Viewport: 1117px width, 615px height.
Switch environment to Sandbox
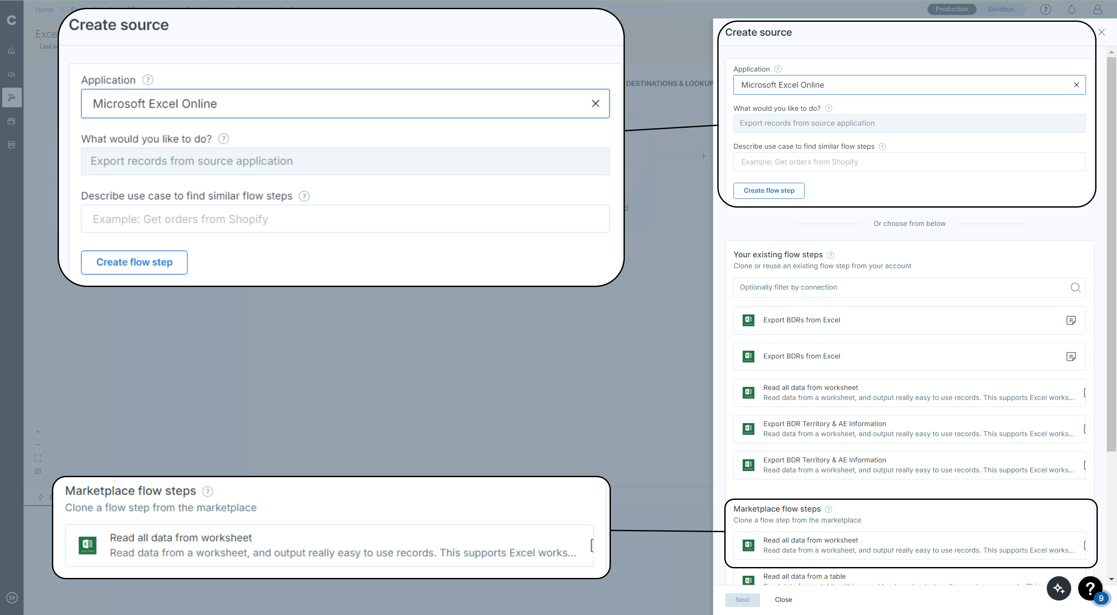coord(1001,9)
